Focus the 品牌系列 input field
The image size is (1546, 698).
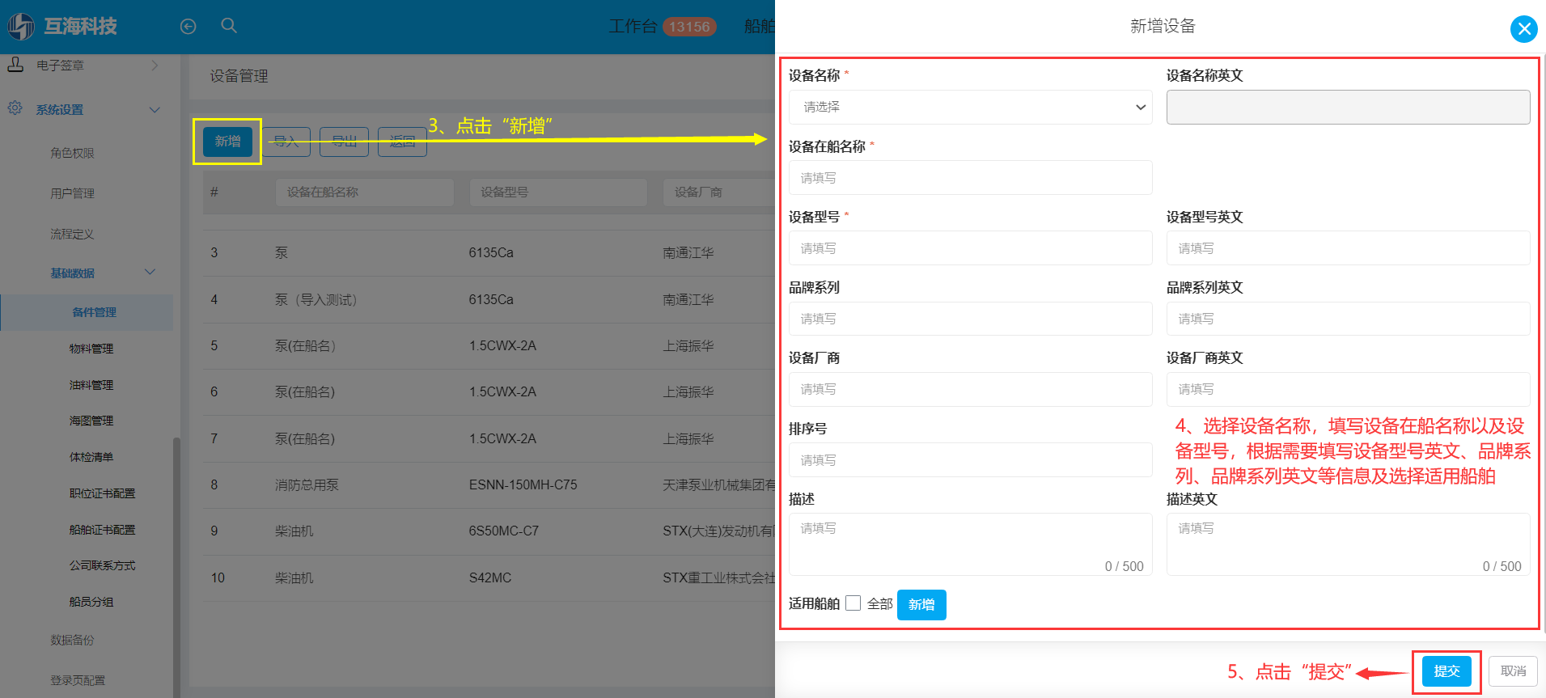click(x=971, y=319)
